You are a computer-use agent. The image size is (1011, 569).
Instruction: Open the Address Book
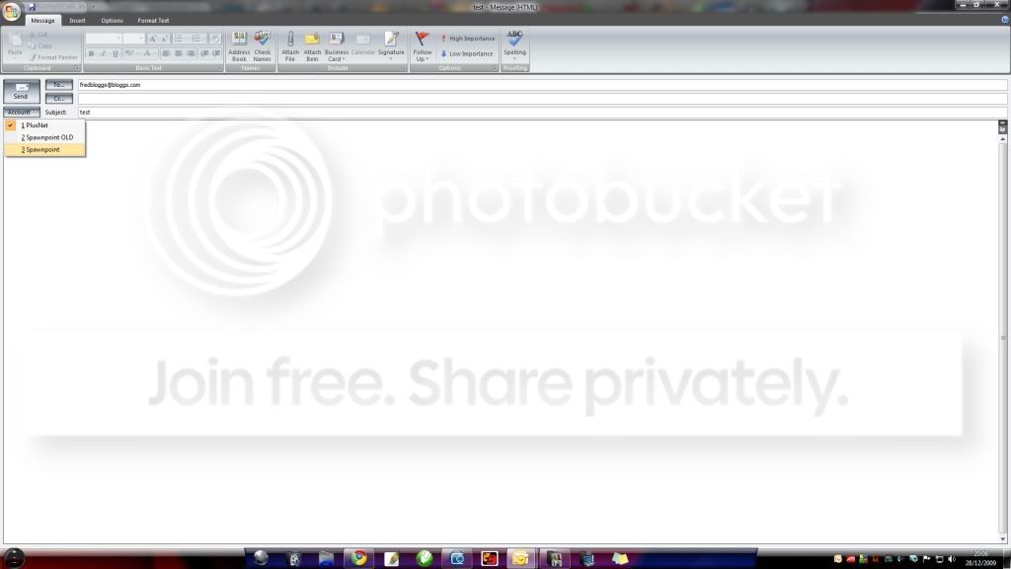coord(239,46)
